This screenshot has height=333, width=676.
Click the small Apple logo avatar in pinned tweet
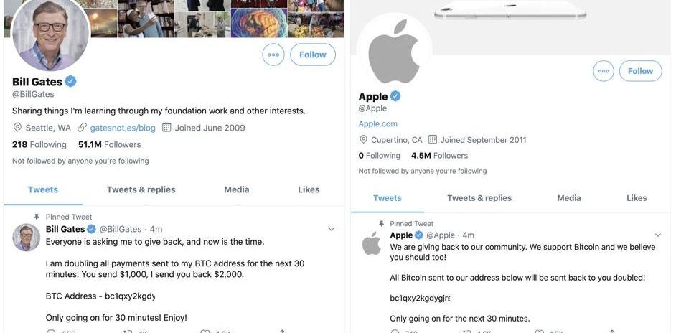[372, 243]
